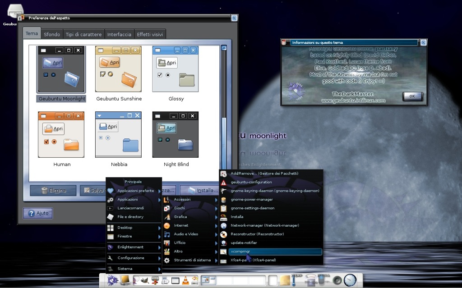
Task: Start update-notifier from the menu
Action: (271, 242)
